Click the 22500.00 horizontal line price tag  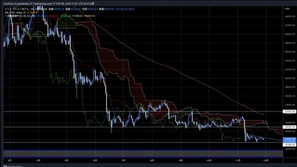tap(289, 112)
